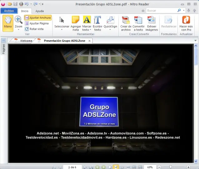This screenshot has height=169, width=199.
Task: Click Hacer más con Pro upgrade
Action: pyautogui.click(x=186, y=23)
